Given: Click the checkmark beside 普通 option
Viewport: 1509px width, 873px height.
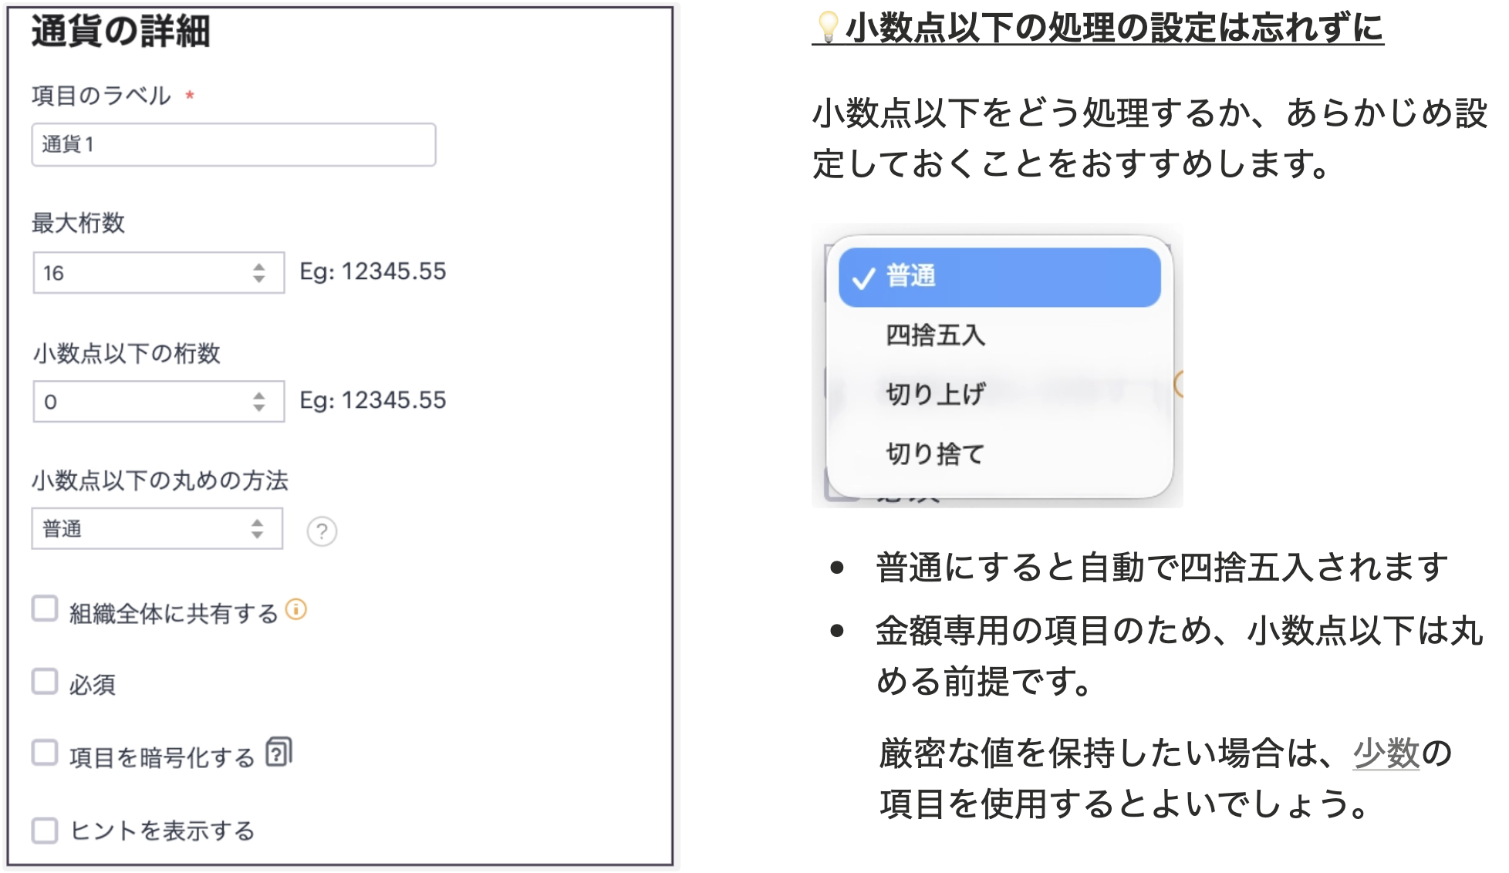Looking at the screenshot, I should tap(863, 278).
